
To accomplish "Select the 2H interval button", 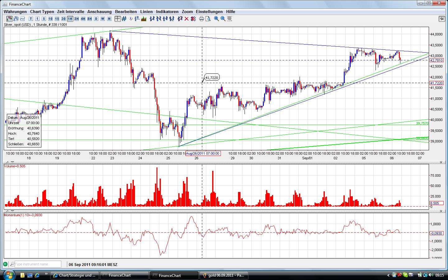I will (77, 19).
